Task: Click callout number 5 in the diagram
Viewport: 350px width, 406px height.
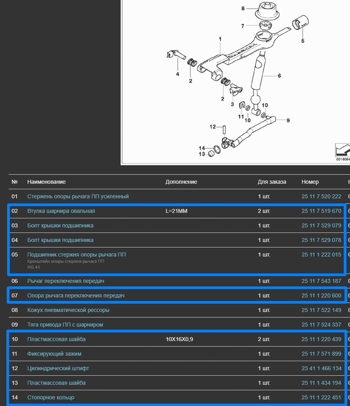Action: 302,40
